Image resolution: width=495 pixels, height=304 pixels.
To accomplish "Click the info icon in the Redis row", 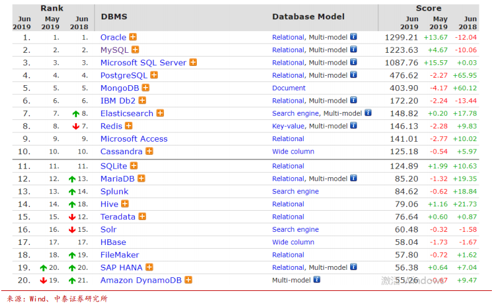I will click(353, 126).
